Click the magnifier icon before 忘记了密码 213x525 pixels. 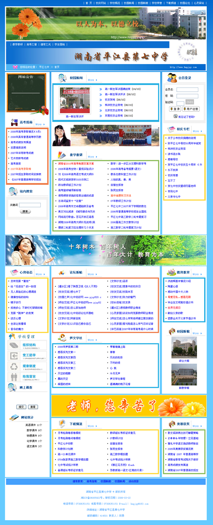pyautogui.click(x=175, y=117)
